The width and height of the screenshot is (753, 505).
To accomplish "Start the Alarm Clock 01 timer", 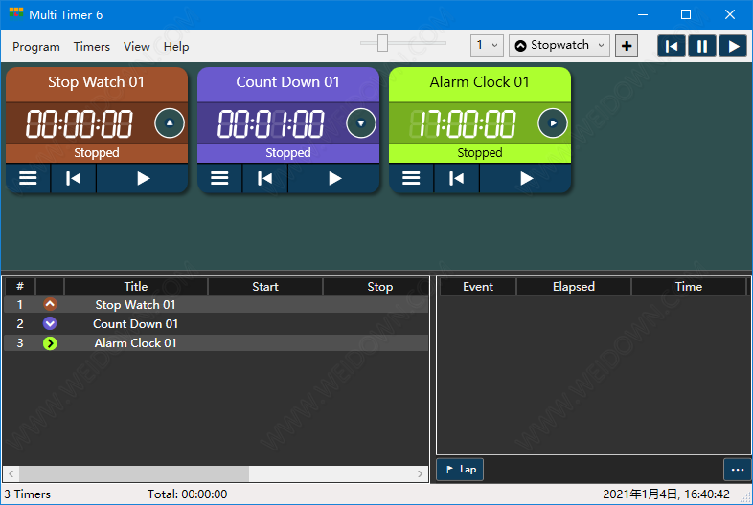I will 526,178.
